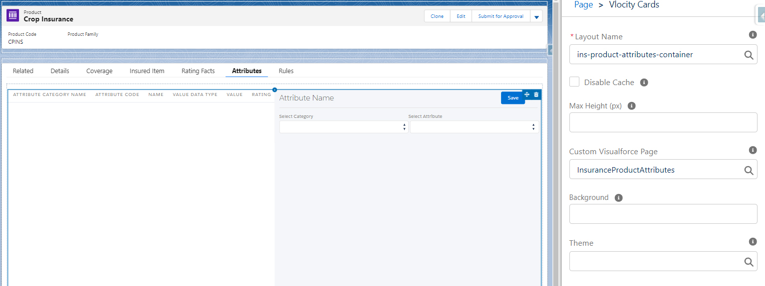Go to the Rules tab
This screenshot has height=286, width=765.
coord(286,71)
